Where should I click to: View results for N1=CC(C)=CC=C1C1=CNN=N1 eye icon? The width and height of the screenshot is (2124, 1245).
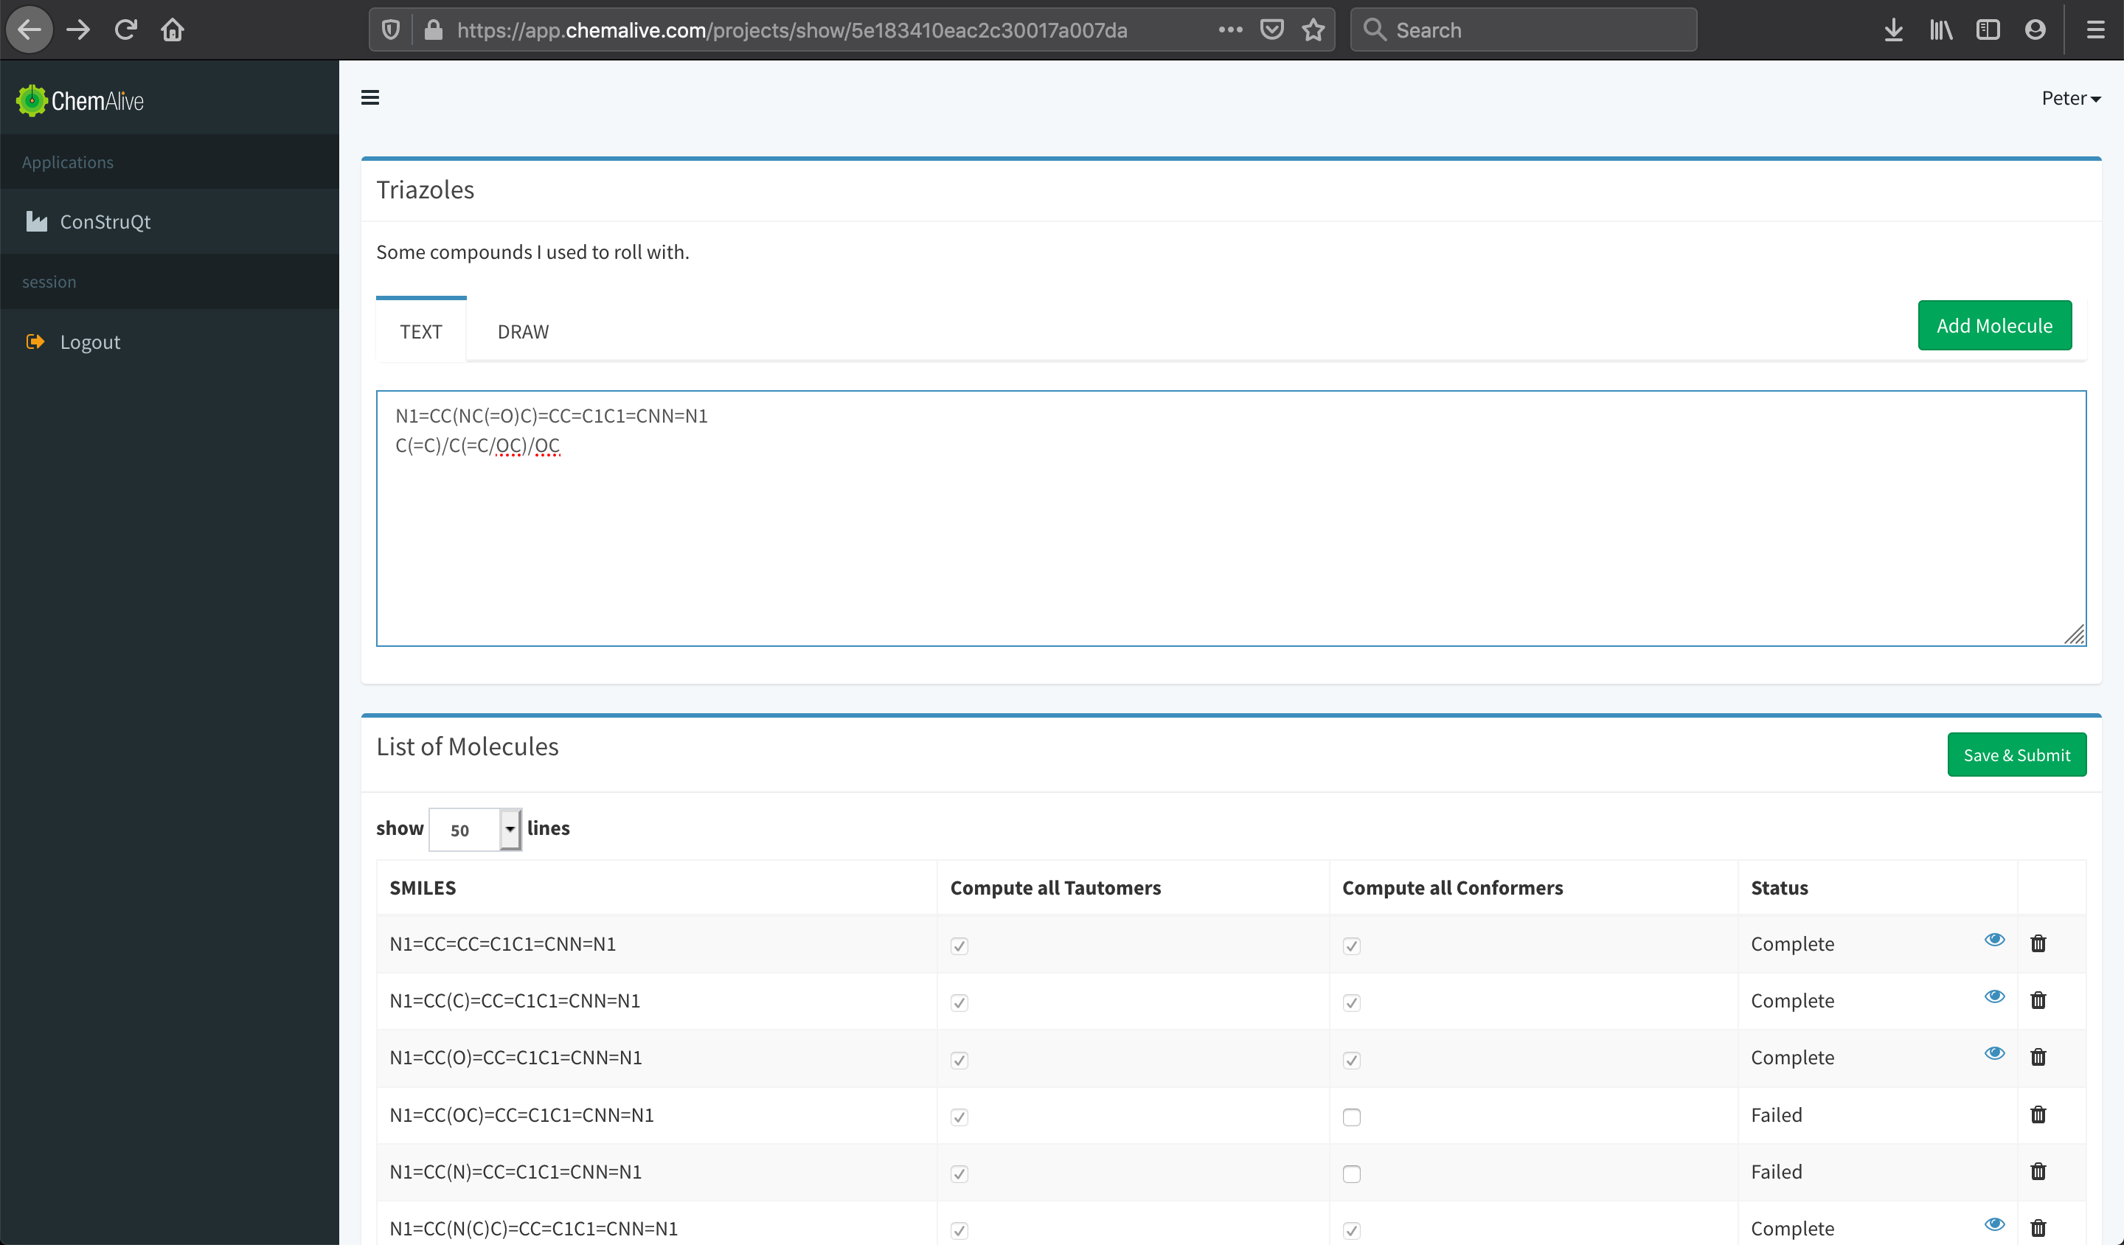(1994, 996)
